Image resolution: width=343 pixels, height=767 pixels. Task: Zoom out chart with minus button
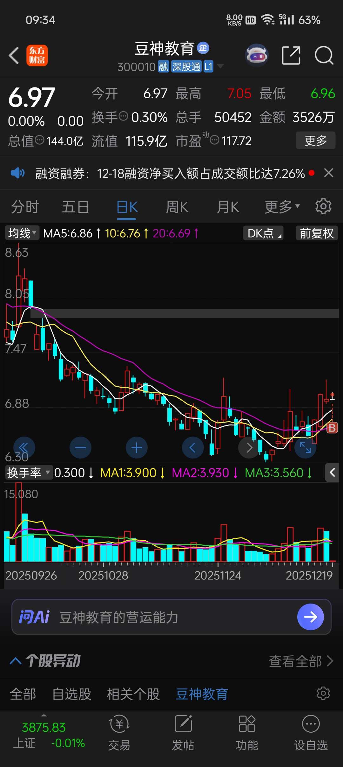pos(80,447)
